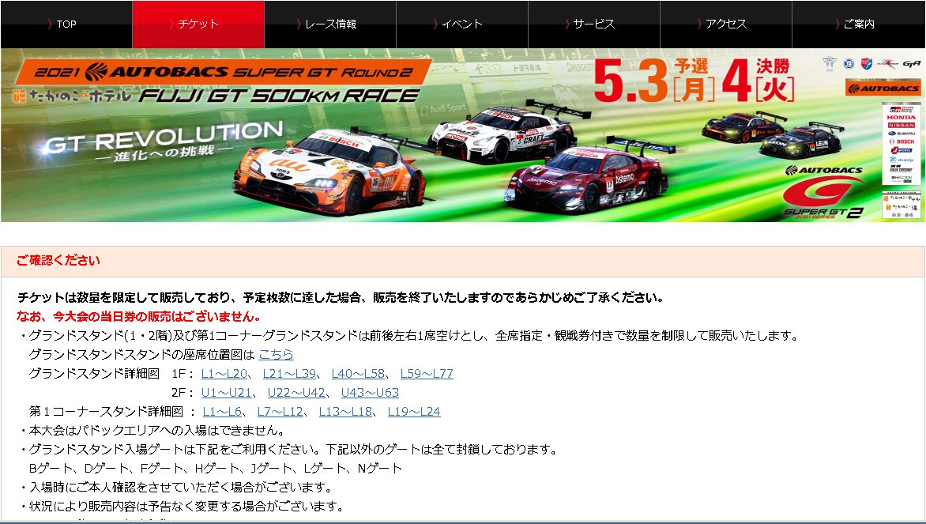Click the red Astemo race car
Viewport: 926px width, 524px height.
click(588, 177)
